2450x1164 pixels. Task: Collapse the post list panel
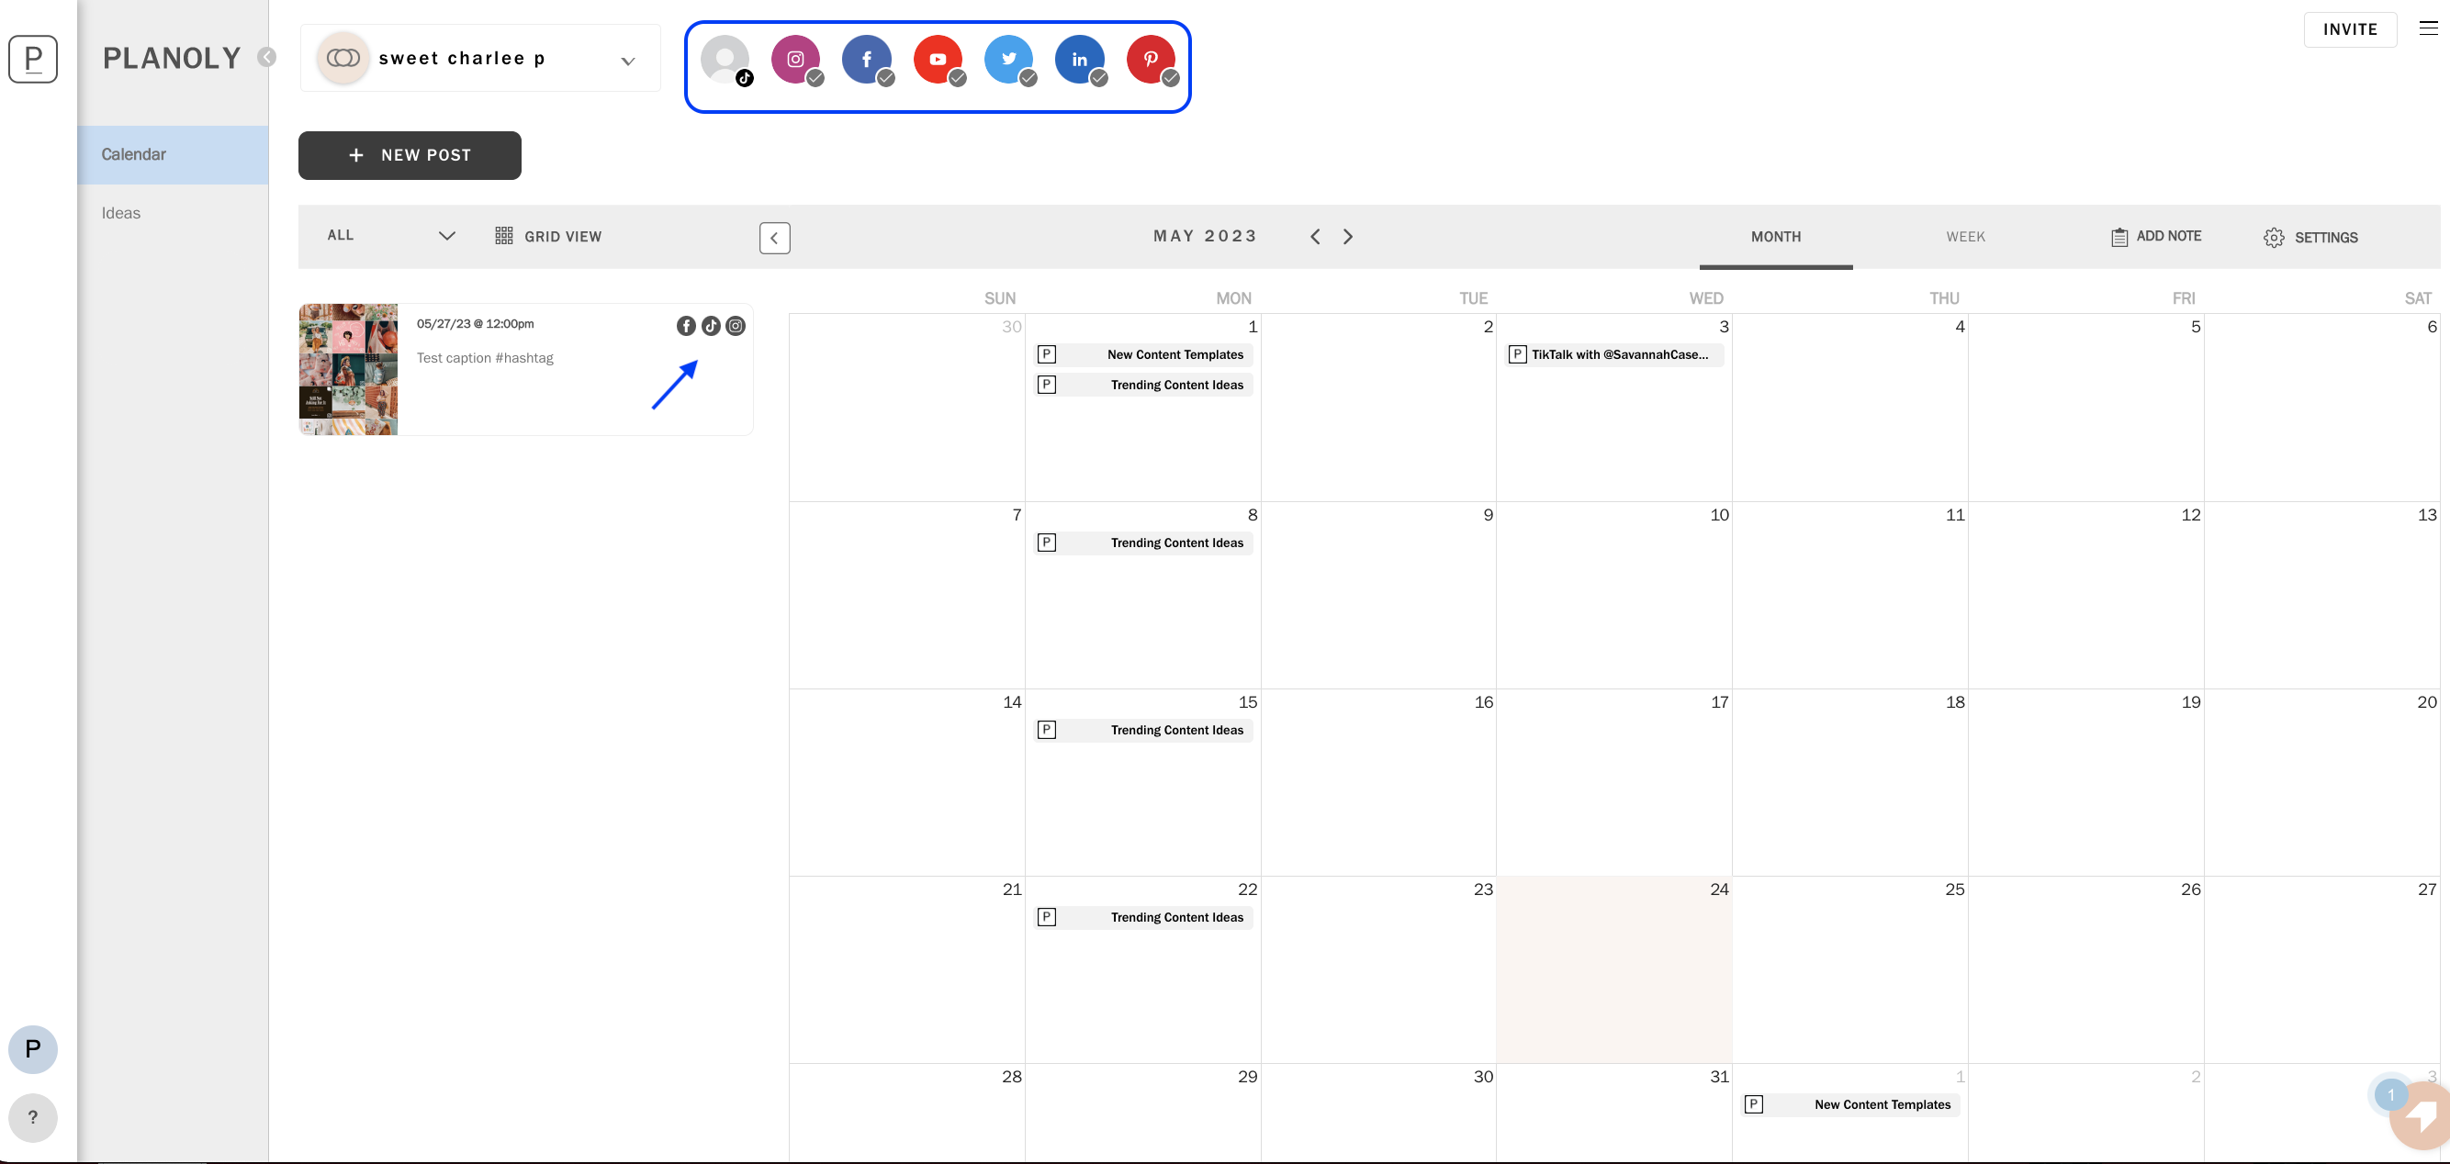pyautogui.click(x=774, y=238)
